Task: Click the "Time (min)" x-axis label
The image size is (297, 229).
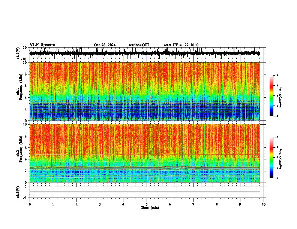Action: (150, 208)
